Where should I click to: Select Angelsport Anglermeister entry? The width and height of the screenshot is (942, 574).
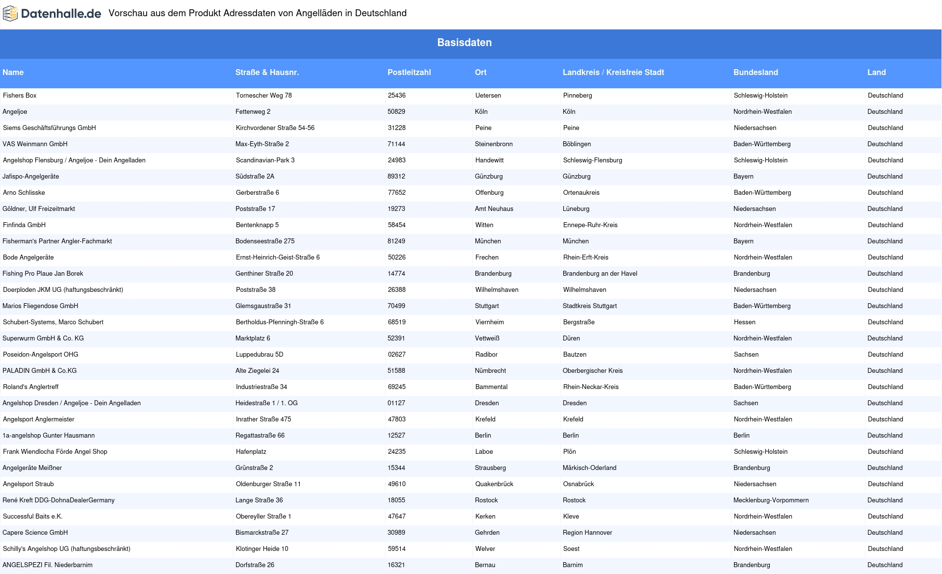click(x=39, y=419)
